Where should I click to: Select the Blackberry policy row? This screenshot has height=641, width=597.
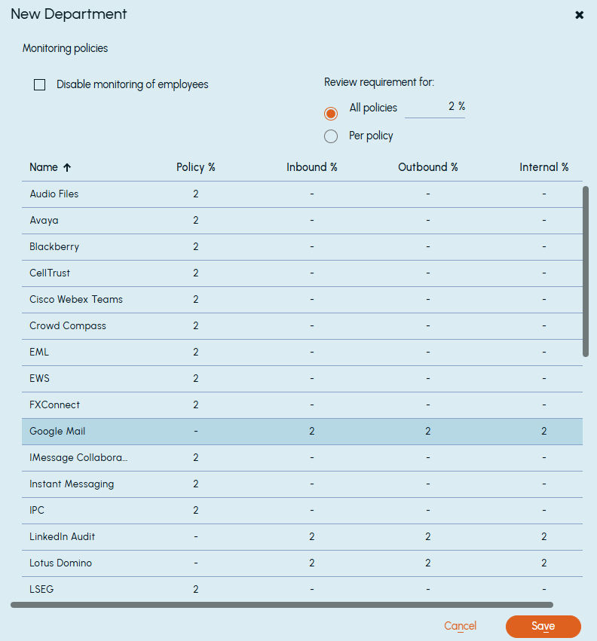pyautogui.click(x=302, y=247)
